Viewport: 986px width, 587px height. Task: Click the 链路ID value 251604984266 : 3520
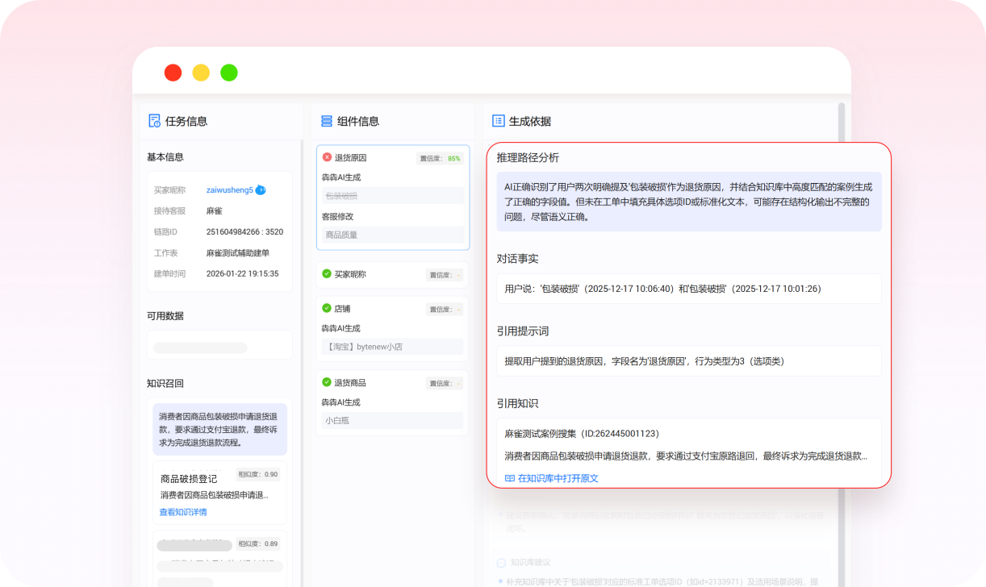pos(244,231)
